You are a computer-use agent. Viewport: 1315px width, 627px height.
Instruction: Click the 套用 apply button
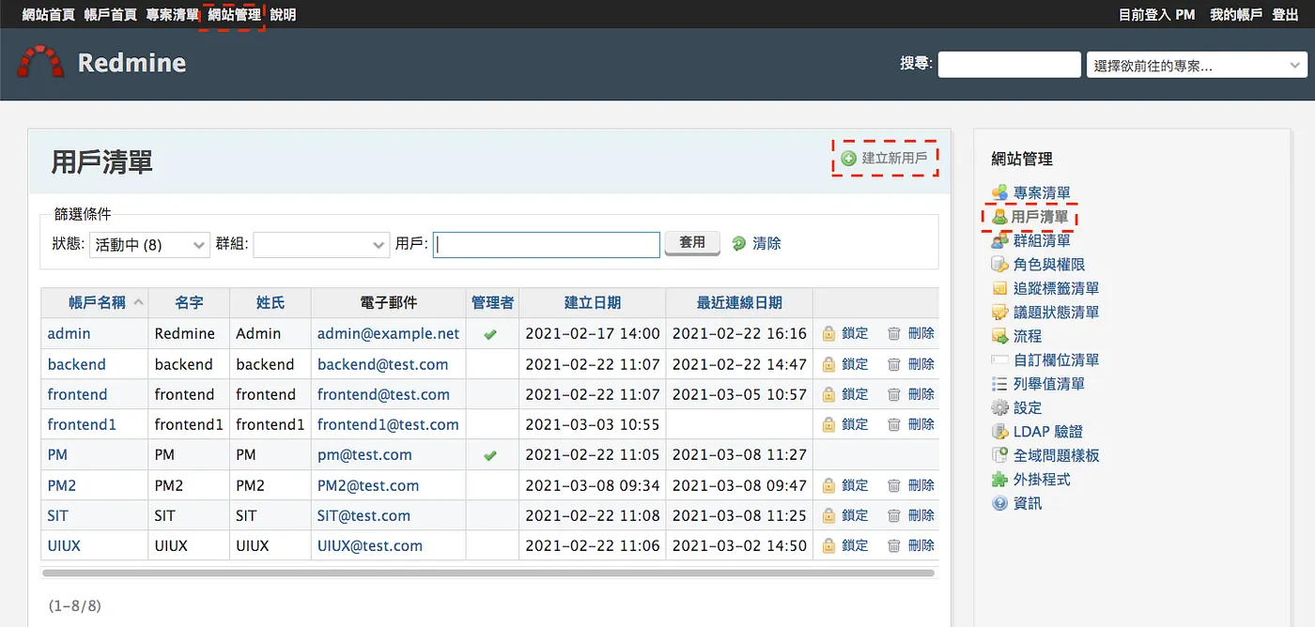[x=692, y=243]
